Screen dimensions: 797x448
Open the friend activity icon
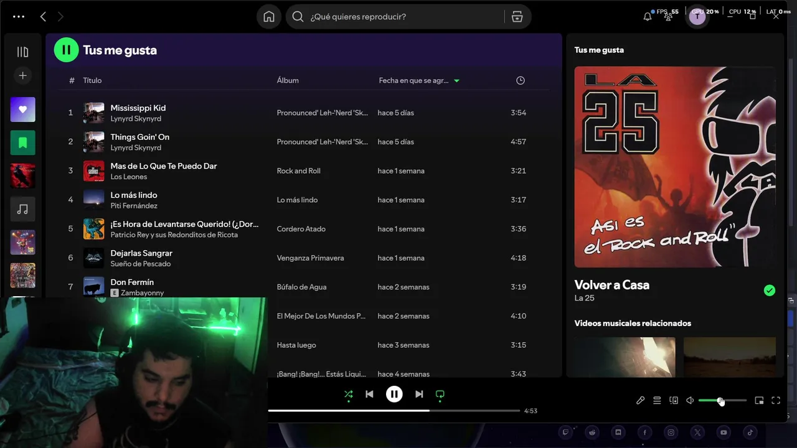tap(669, 17)
